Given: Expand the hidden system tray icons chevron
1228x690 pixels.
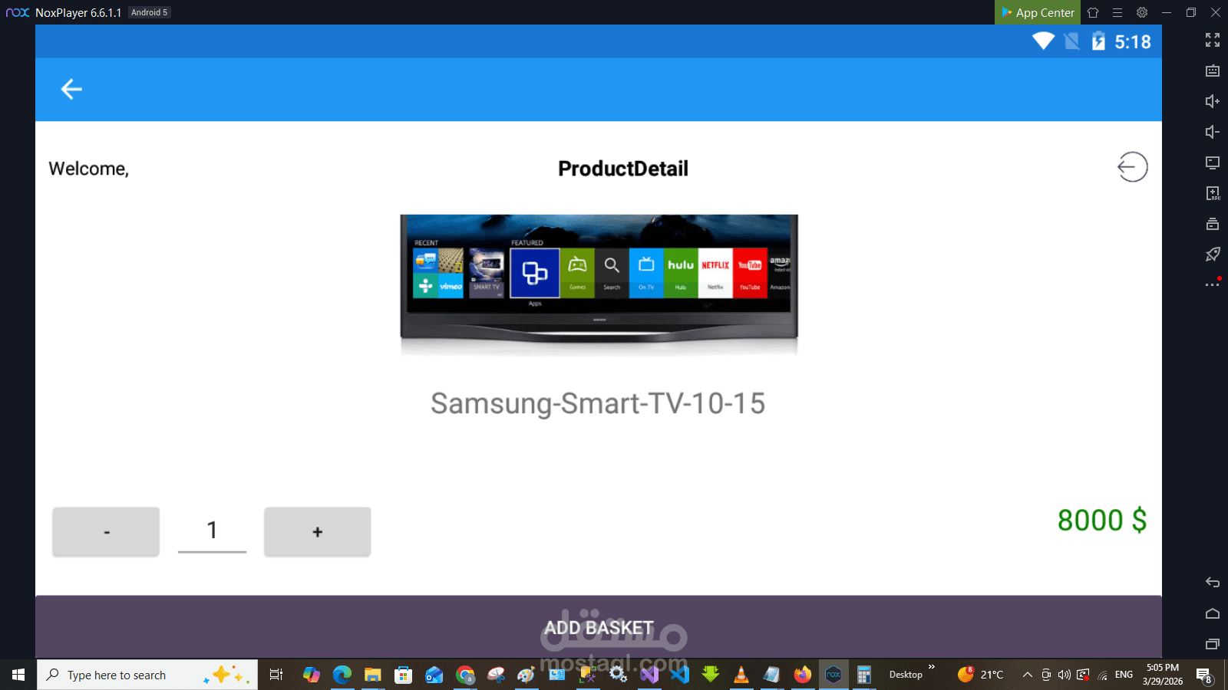Looking at the screenshot, I should pos(1027,675).
